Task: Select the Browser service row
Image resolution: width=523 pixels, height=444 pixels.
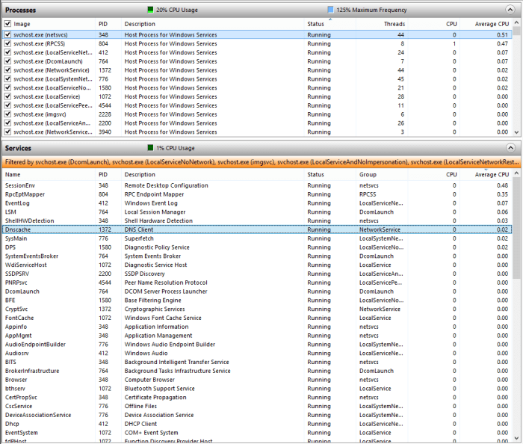Action: click(x=257, y=380)
